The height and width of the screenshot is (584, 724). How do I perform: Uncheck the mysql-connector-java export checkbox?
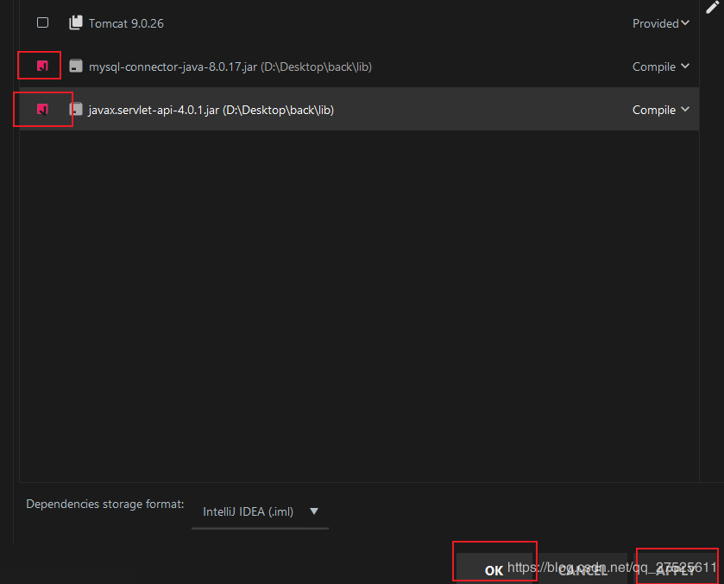click(41, 66)
